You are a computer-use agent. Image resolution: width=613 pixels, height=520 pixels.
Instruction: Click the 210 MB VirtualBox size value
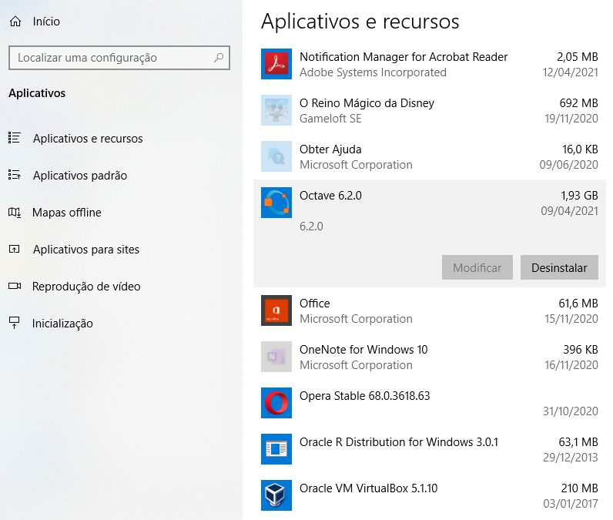tap(579, 488)
